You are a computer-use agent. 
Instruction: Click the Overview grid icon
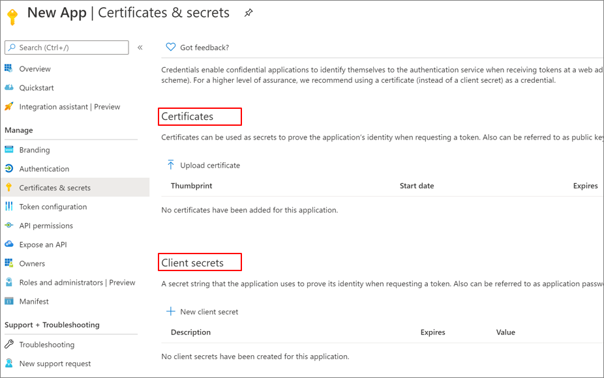click(x=8, y=68)
